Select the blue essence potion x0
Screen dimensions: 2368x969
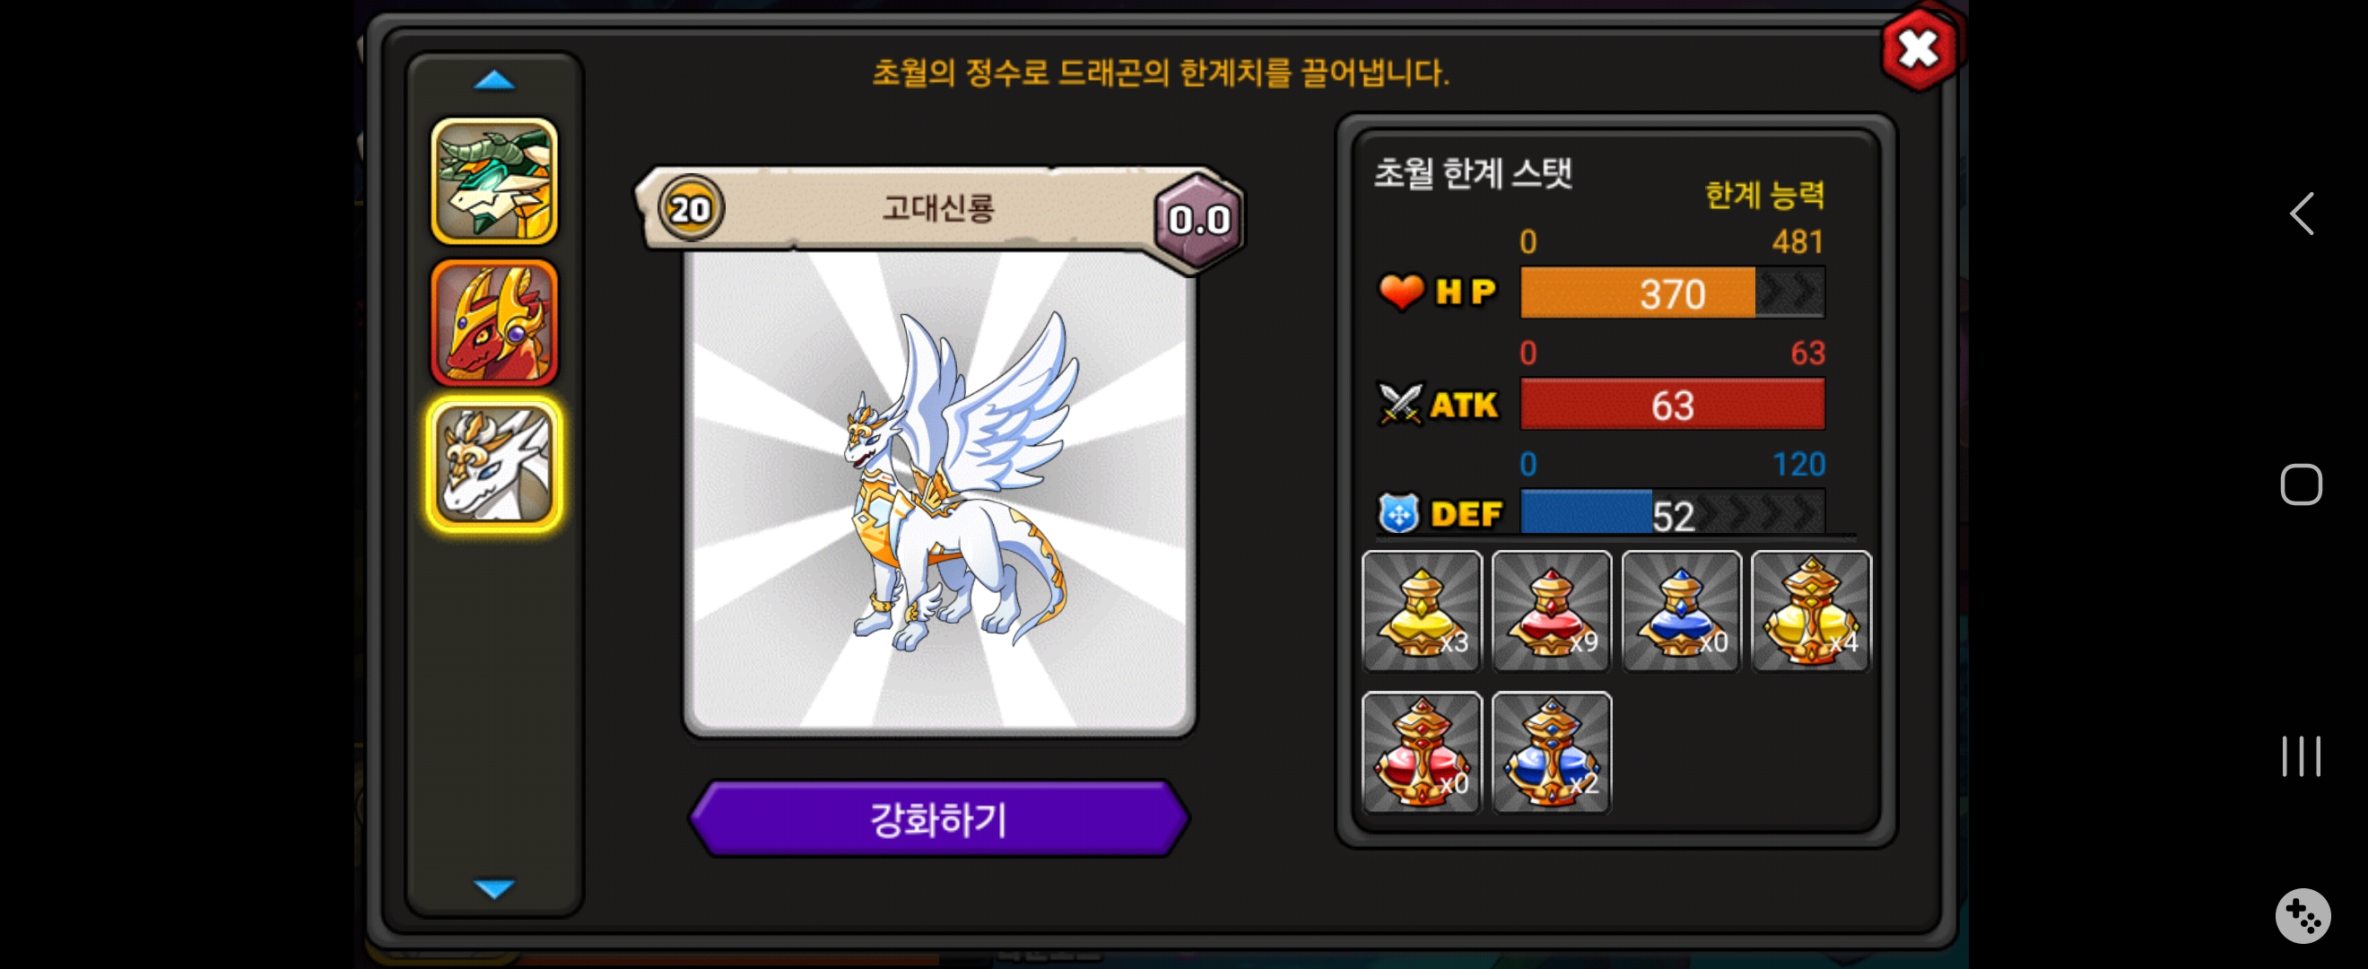point(1680,610)
